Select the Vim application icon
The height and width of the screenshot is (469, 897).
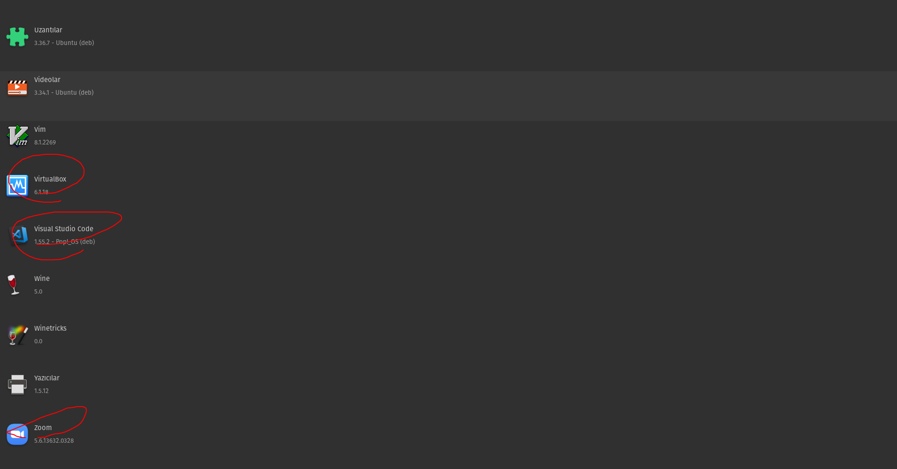[17, 136]
